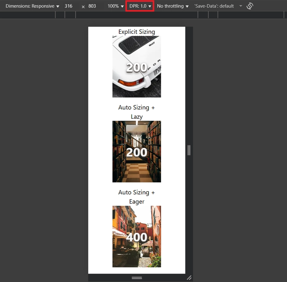Click the corner diagonal resize handle
287x282 pixels.
coord(189,278)
